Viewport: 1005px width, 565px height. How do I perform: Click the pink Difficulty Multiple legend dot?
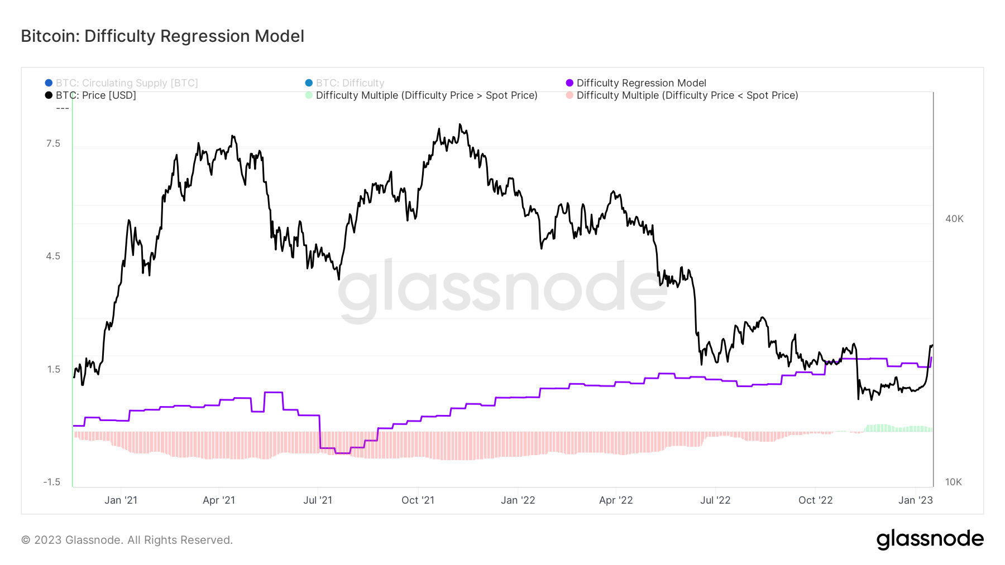point(569,95)
